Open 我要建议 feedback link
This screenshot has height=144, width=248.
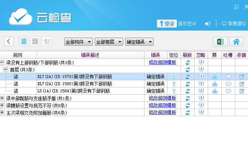click(234, 24)
